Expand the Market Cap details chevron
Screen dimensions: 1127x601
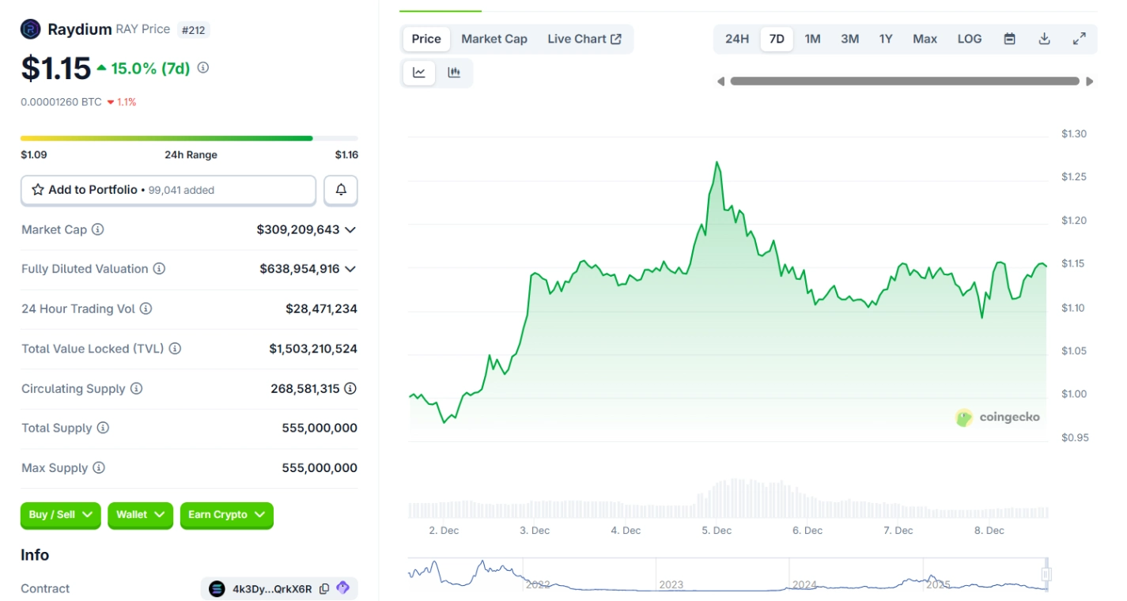click(x=350, y=229)
